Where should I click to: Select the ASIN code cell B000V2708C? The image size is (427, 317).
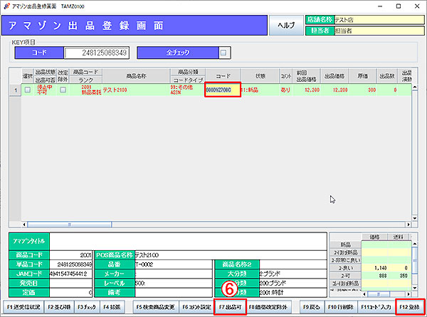pos(222,91)
